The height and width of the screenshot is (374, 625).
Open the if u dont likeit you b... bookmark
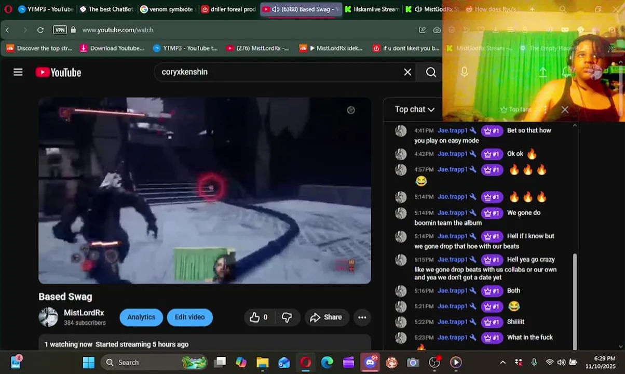pos(406,48)
